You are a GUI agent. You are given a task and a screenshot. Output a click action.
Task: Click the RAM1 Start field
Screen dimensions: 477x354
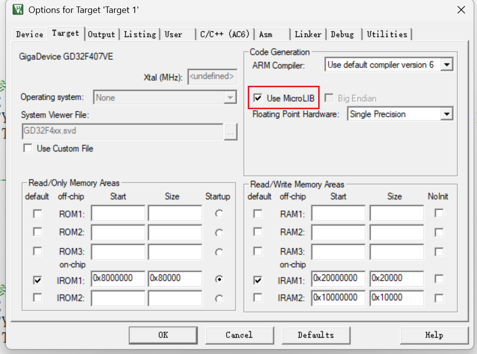[x=338, y=213]
